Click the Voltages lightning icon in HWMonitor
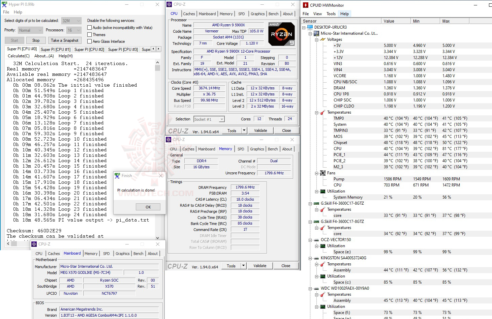Screen dimensions: 492x319 (x=322, y=39)
